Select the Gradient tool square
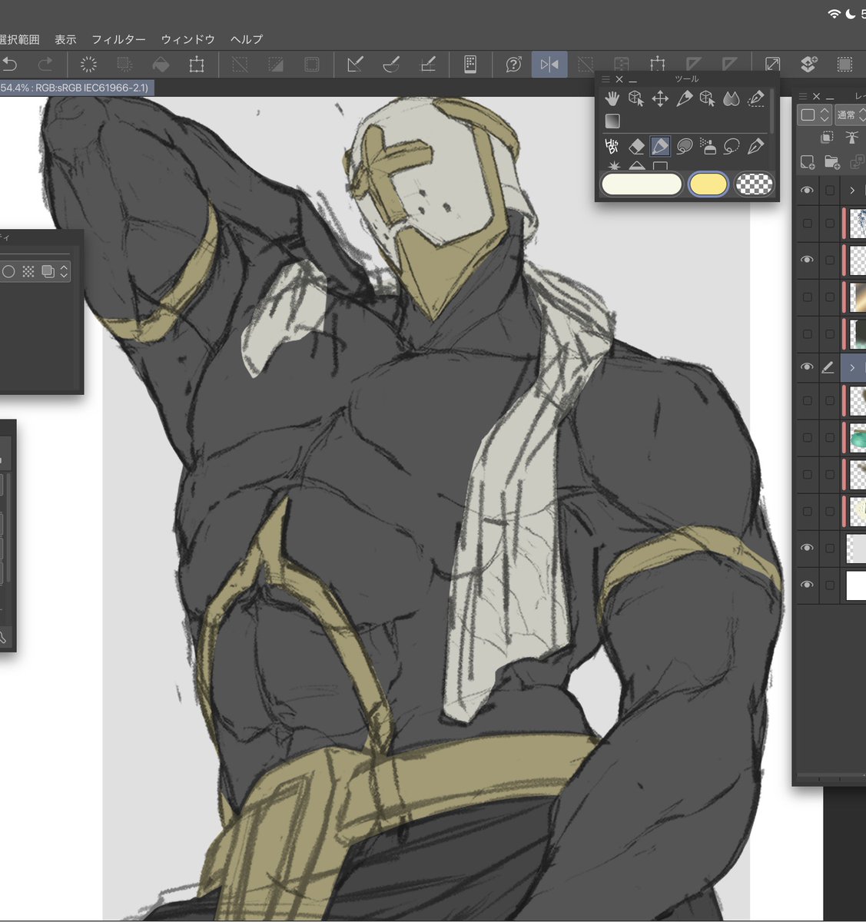Image resolution: width=866 pixels, height=922 pixels. [612, 121]
